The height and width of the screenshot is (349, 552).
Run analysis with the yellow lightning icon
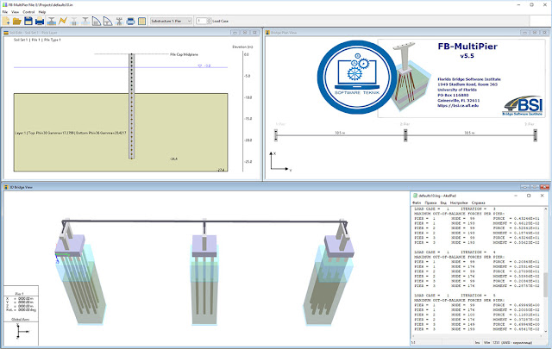coord(63,21)
